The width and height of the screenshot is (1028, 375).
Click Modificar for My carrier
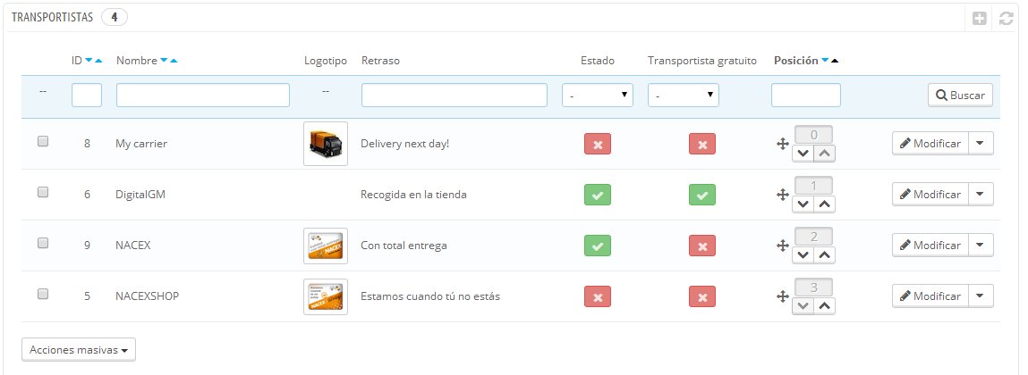tap(930, 144)
